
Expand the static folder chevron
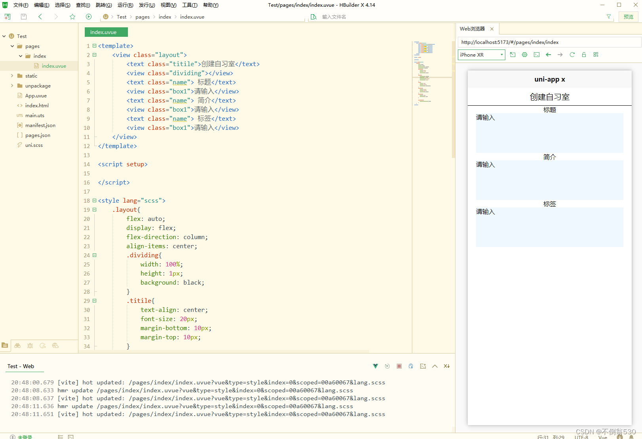12,76
